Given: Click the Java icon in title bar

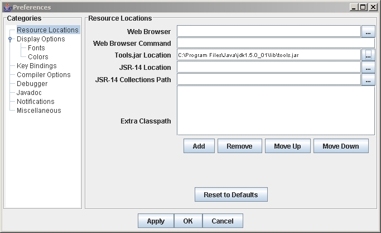Looking at the screenshot, I should point(7,7).
